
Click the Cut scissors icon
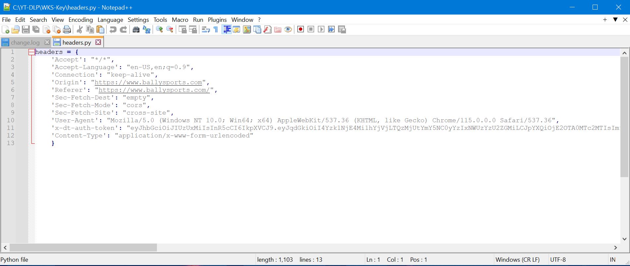click(79, 30)
